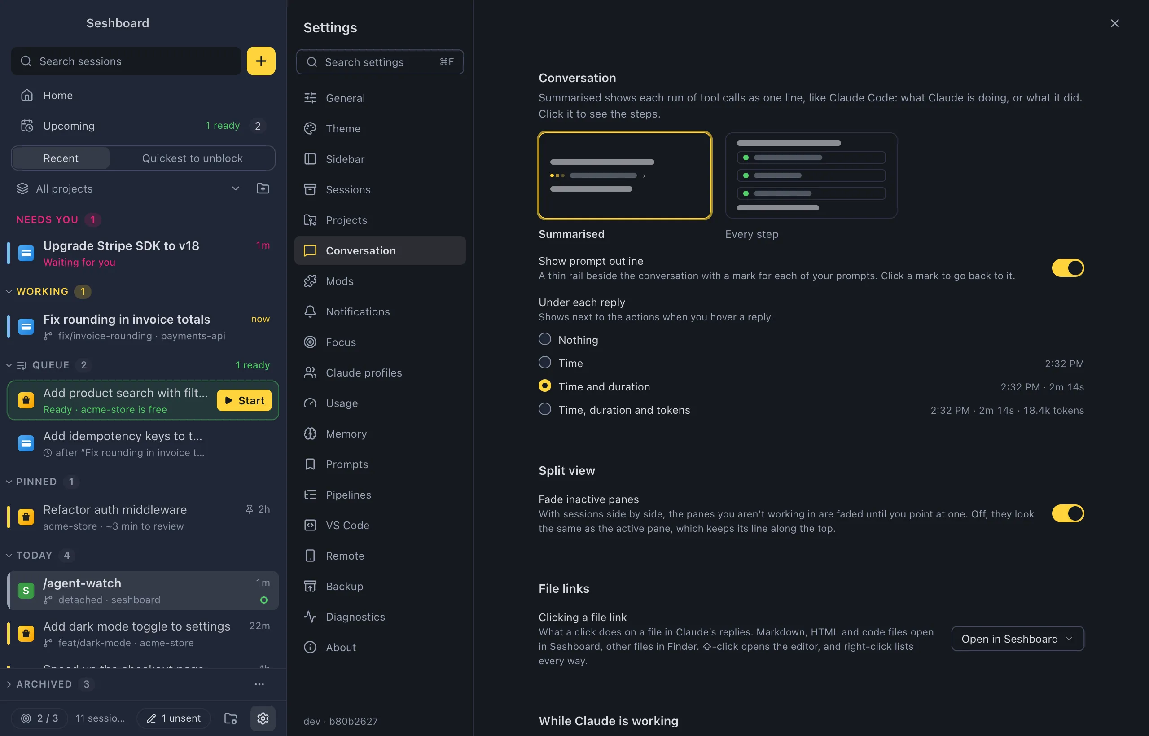The width and height of the screenshot is (1149, 736).
Task: Switch to Quickest to unblock tab
Action: (x=192, y=158)
